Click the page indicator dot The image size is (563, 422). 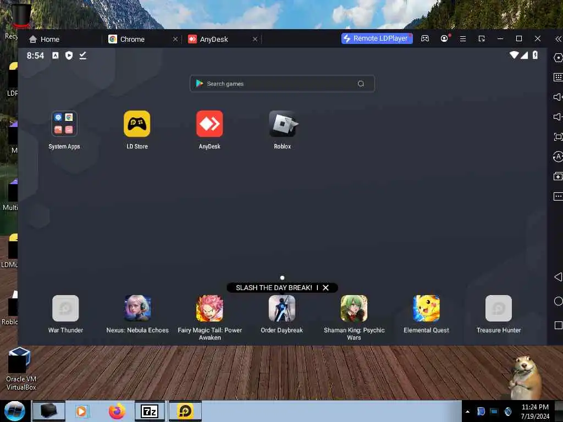pos(282,277)
